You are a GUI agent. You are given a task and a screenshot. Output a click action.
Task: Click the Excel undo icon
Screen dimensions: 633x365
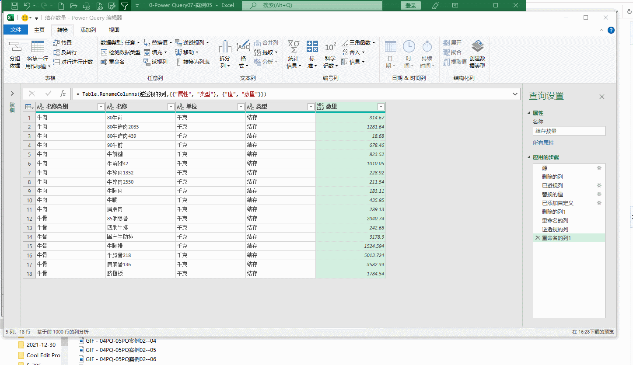[x=27, y=6]
